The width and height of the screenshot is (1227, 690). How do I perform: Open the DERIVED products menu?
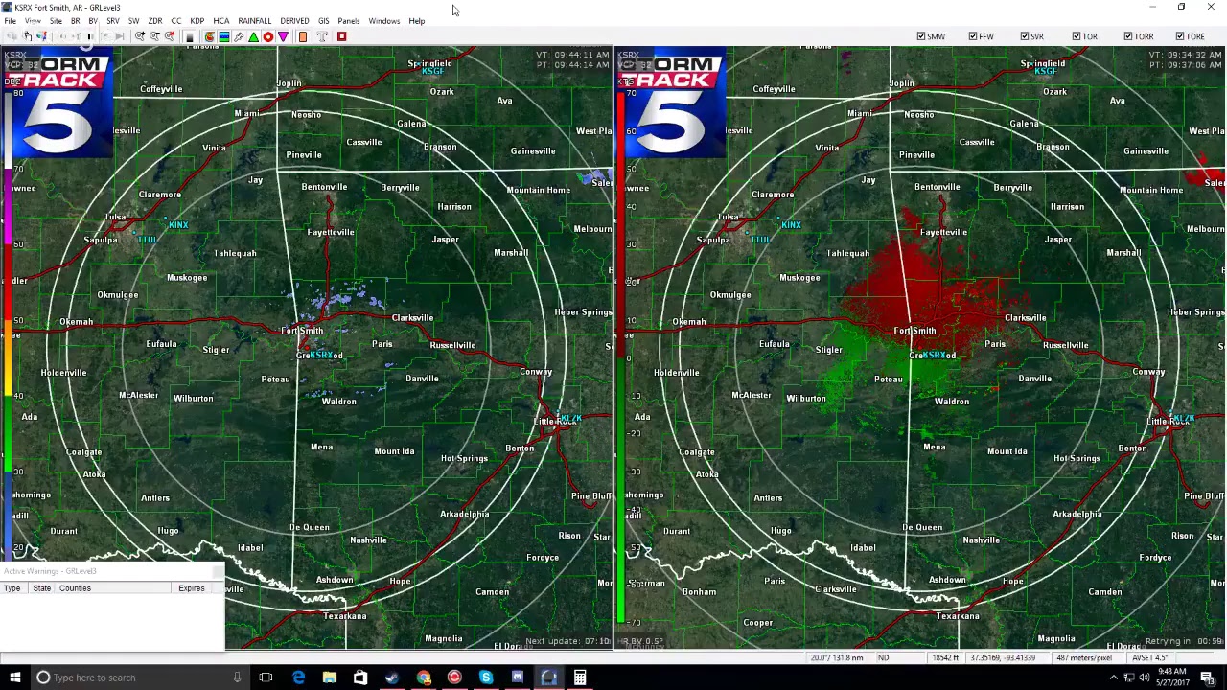coord(294,21)
